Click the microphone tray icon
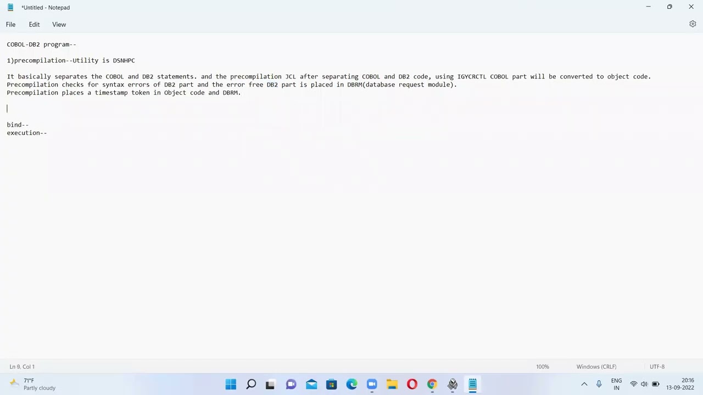Screen dimensions: 703x395 click(x=599, y=384)
